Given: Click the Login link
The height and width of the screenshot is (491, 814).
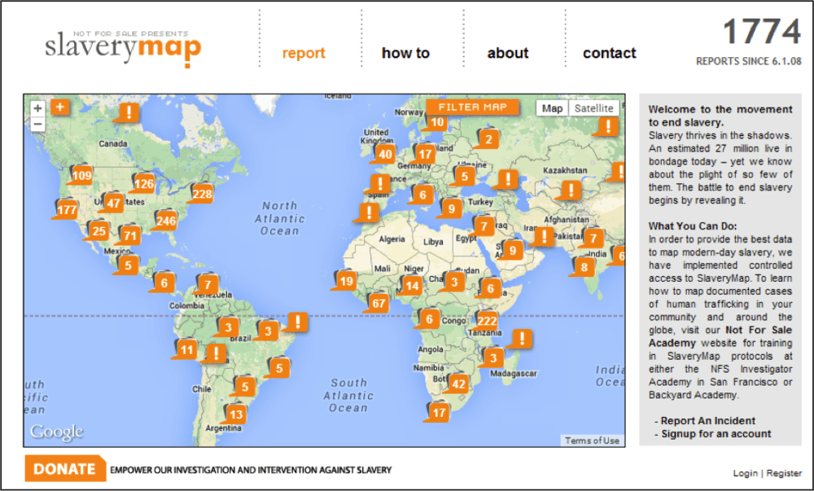Looking at the screenshot, I should point(745,473).
